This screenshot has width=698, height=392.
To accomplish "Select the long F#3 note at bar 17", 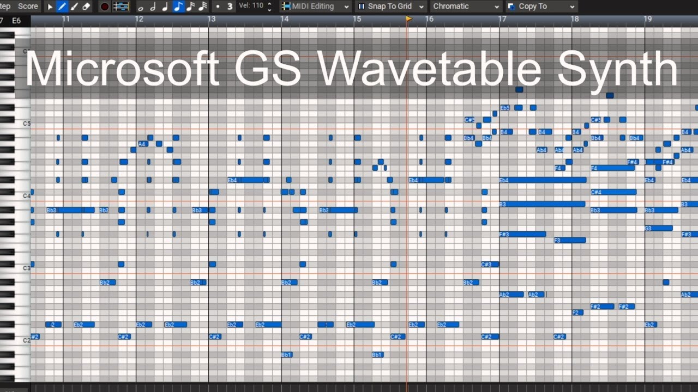I will click(x=522, y=234).
